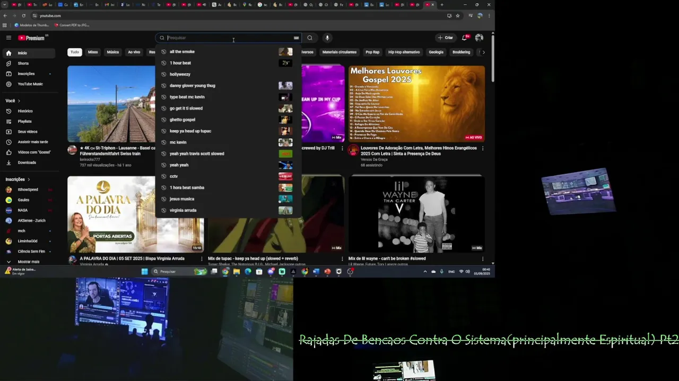Choose suggestion "all the smoke"
This screenshot has height=381, width=679.
coord(228,52)
